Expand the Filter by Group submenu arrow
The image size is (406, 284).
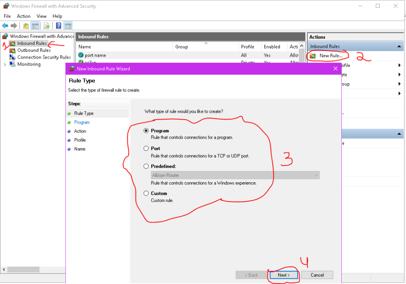click(400, 84)
